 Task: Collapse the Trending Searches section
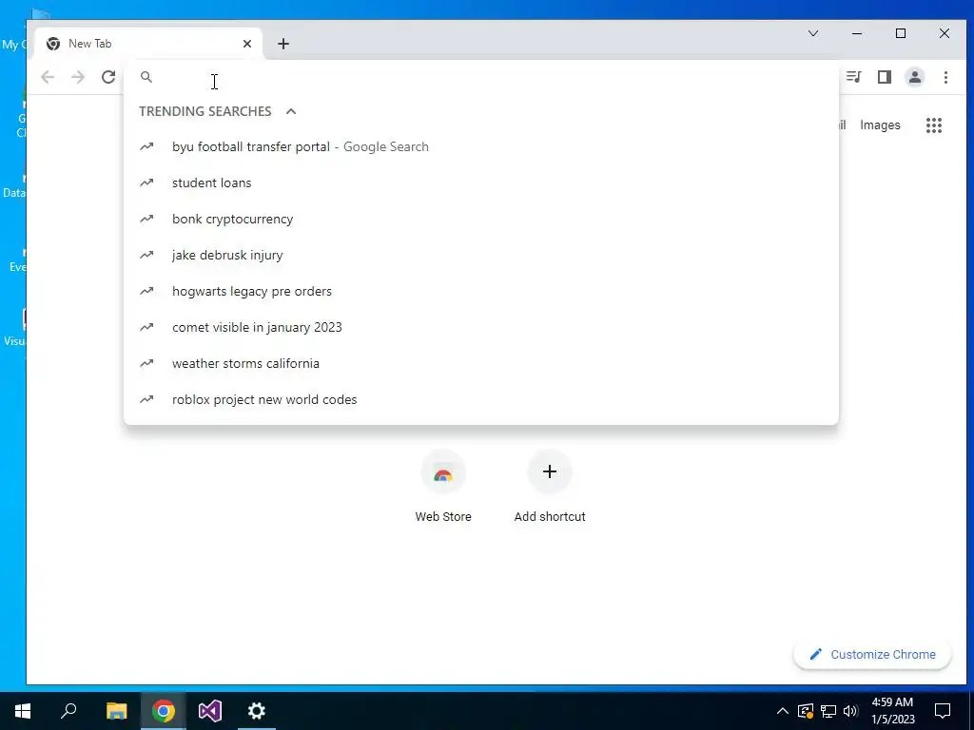[291, 111]
